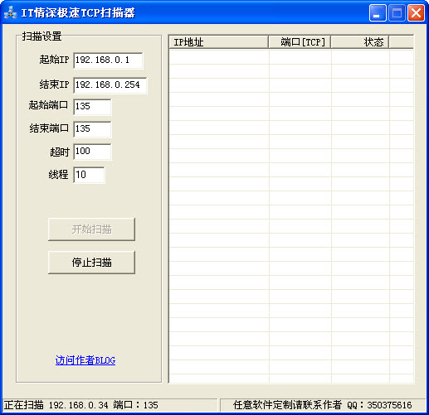Click the 线程 thread count field

click(89, 175)
